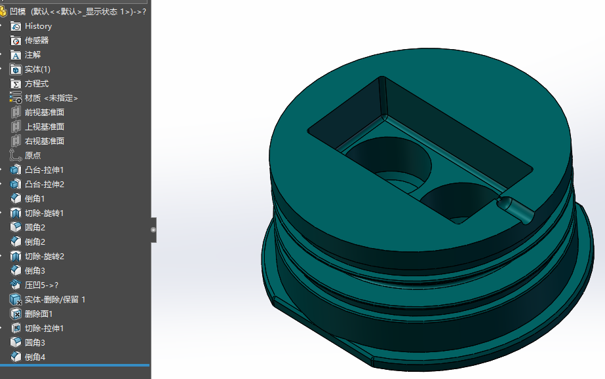Select the 右视基准面 plane
This screenshot has height=379, width=605.
point(45,141)
